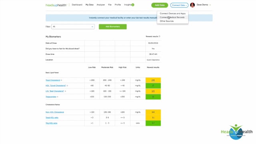Open the HDL Good Cholesterol link
This screenshot has width=256, height=144.
point(56,86)
